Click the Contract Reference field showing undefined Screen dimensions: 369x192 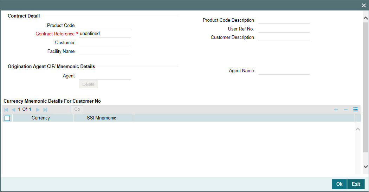(105, 34)
